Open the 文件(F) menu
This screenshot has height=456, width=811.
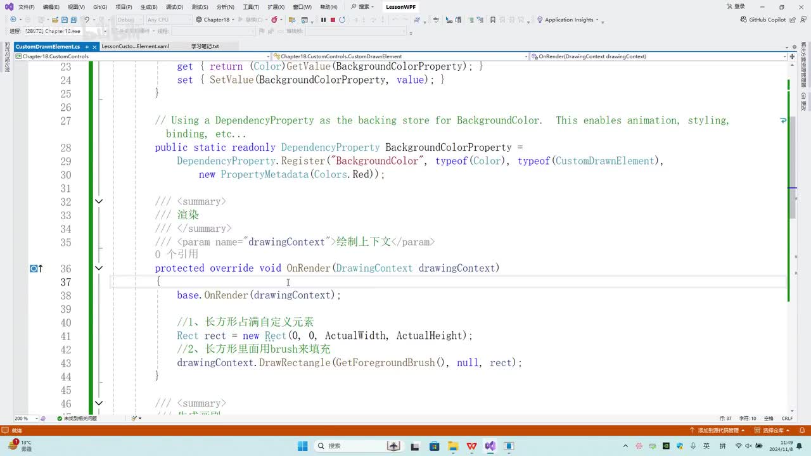(27, 7)
